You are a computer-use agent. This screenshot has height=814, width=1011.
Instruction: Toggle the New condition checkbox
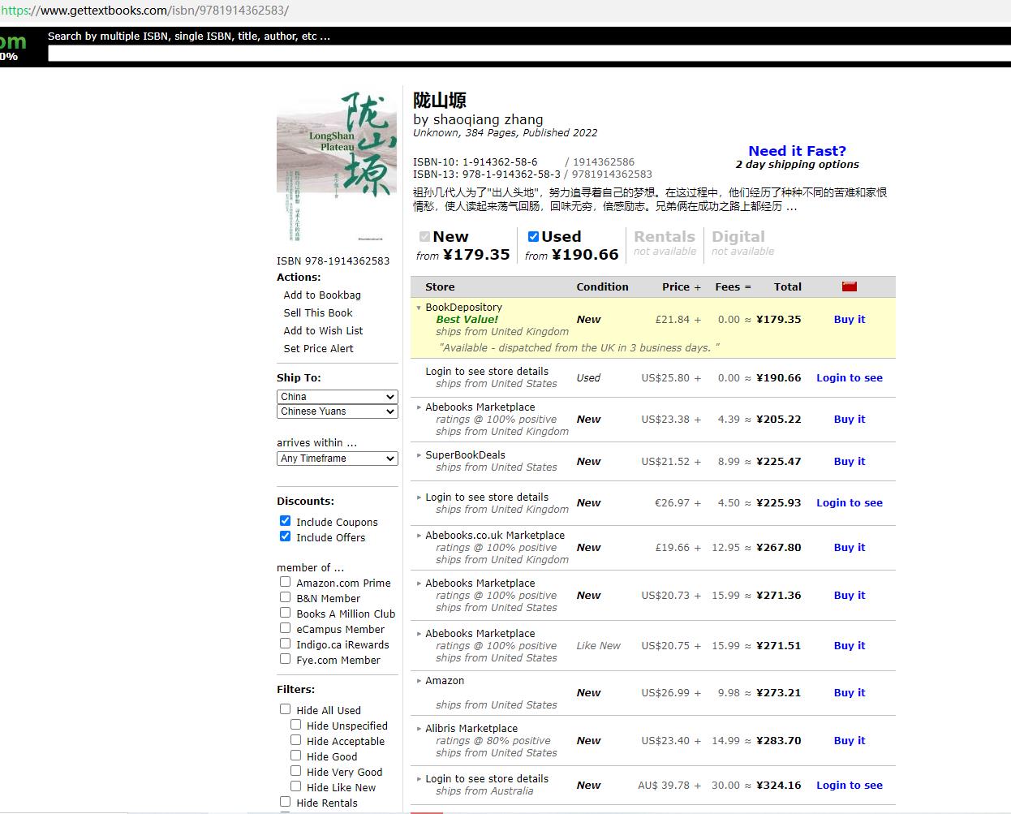424,237
